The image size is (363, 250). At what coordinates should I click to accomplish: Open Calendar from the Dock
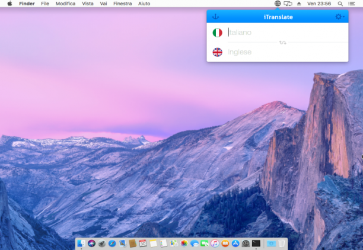(x=143, y=243)
